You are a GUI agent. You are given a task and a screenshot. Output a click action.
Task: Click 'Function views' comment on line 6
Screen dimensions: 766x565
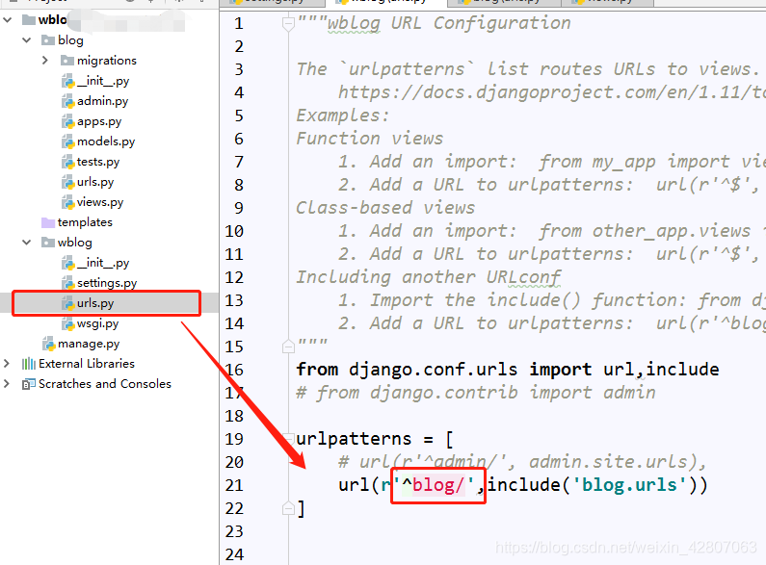pos(370,139)
